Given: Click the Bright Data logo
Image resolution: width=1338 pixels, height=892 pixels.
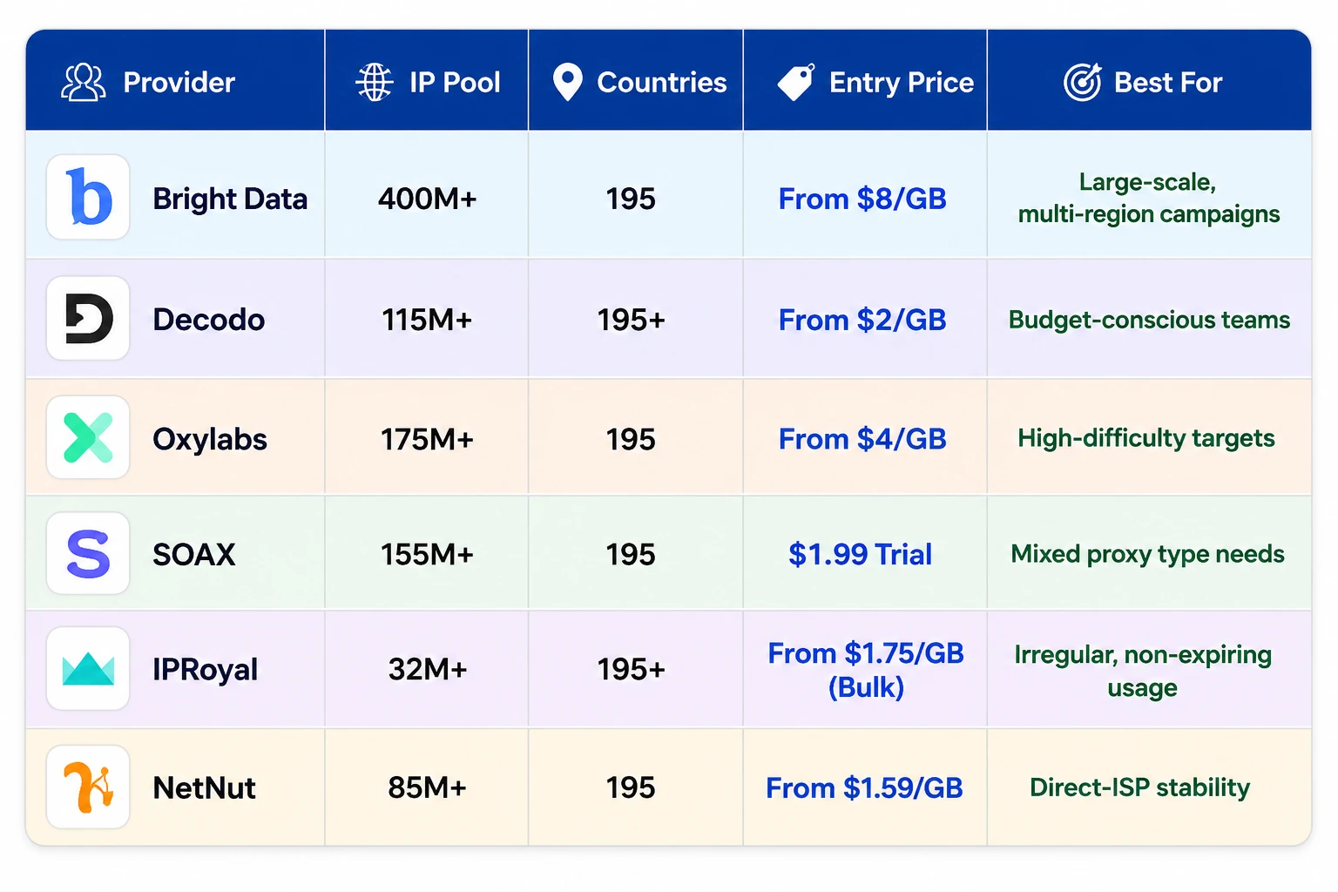Looking at the screenshot, I should coord(88,197).
